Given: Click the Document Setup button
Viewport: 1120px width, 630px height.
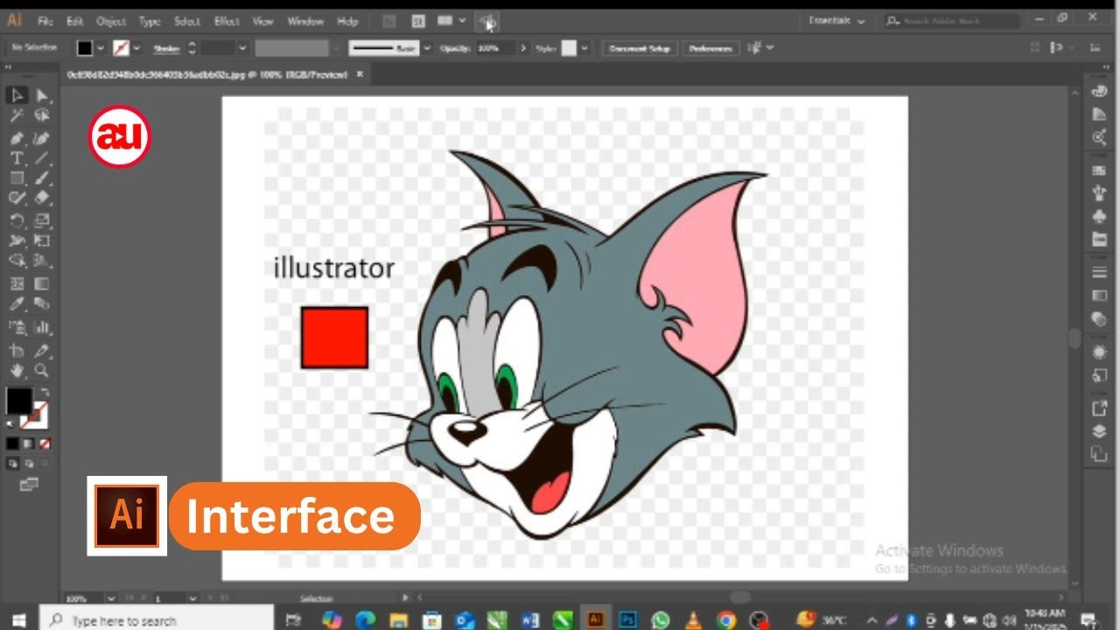Looking at the screenshot, I should (640, 49).
